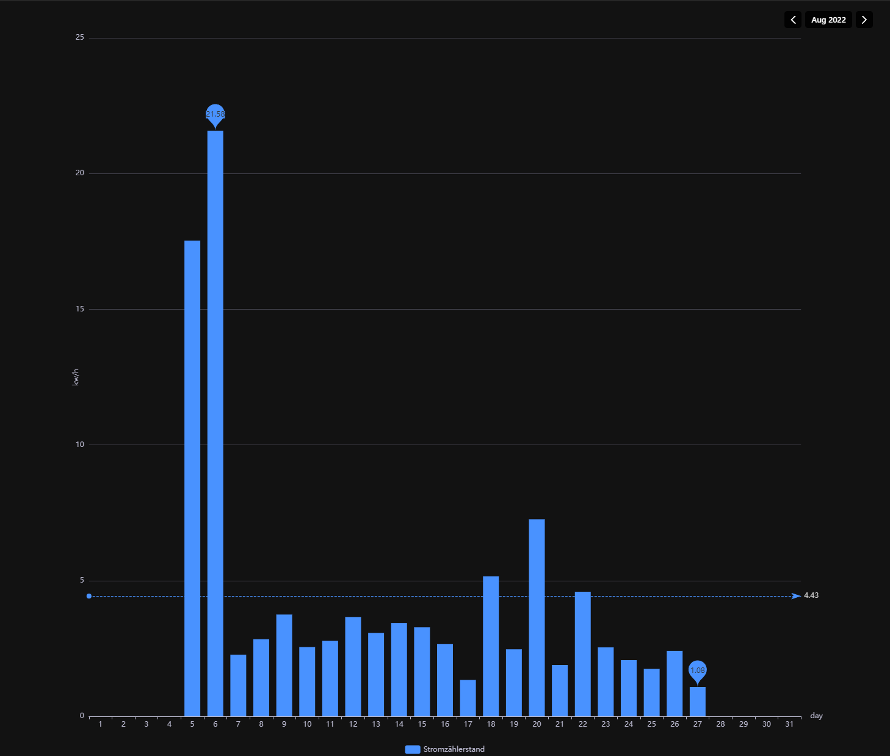Click the day 12 bar

click(353, 666)
